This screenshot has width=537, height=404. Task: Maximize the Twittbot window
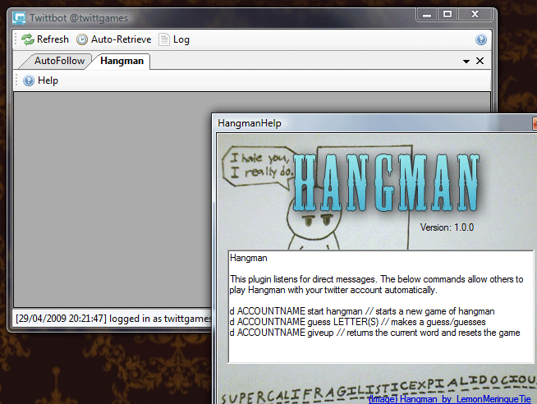pyautogui.click(x=447, y=14)
